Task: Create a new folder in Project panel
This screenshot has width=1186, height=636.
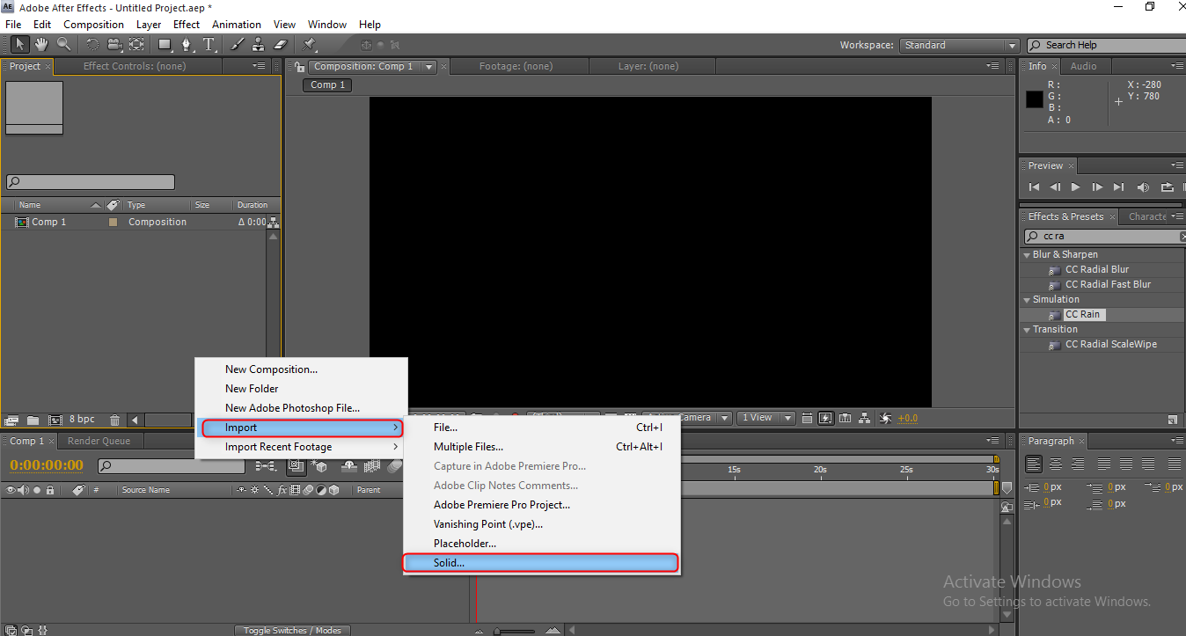Action: (33, 420)
